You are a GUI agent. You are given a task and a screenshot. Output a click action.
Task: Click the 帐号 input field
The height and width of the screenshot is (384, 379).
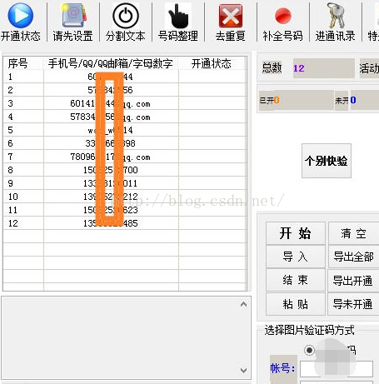pos(337,369)
